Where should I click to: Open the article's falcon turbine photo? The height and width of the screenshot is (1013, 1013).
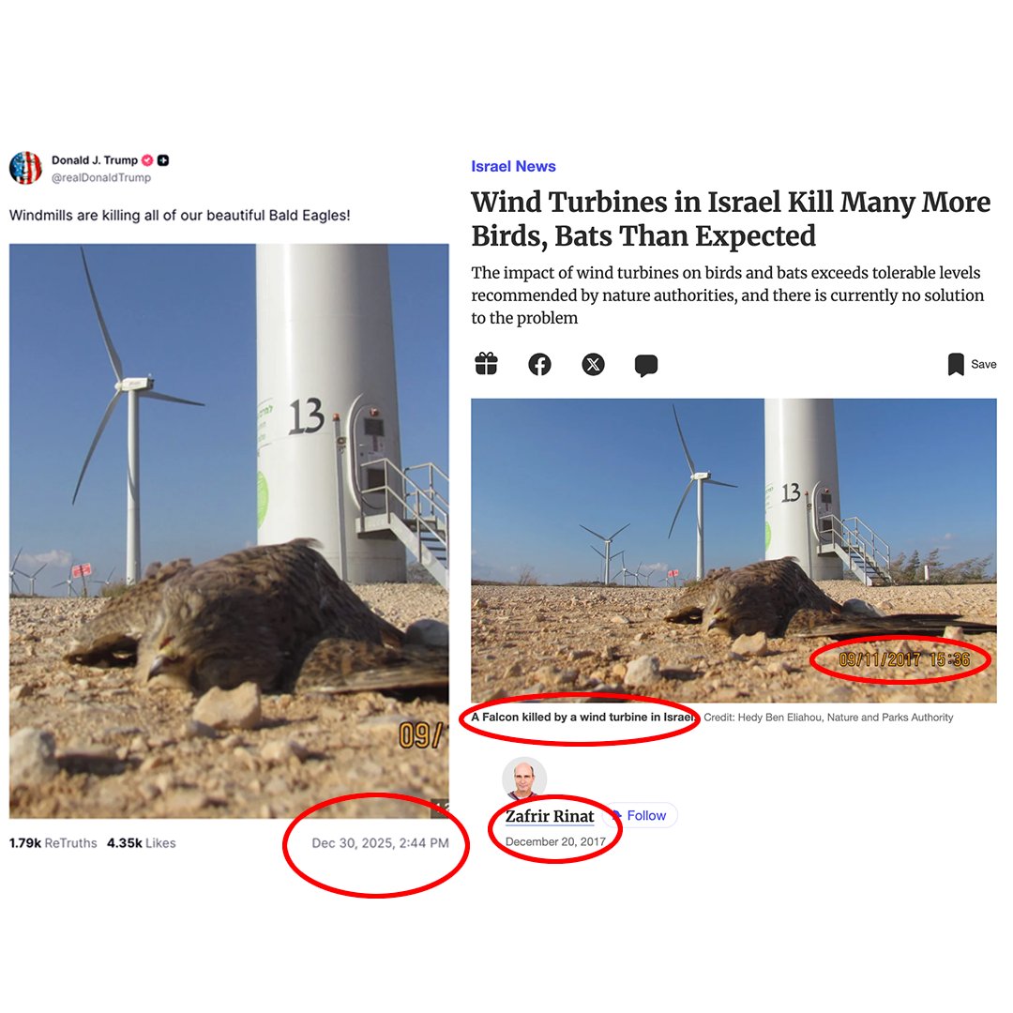point(733,551)
